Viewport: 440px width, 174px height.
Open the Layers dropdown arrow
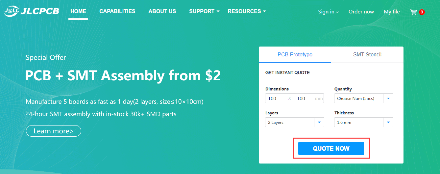pyautogui.click(x=319, y=123)
